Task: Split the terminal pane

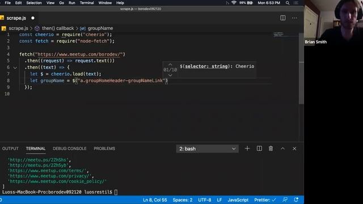Action: tap(259, 148)
